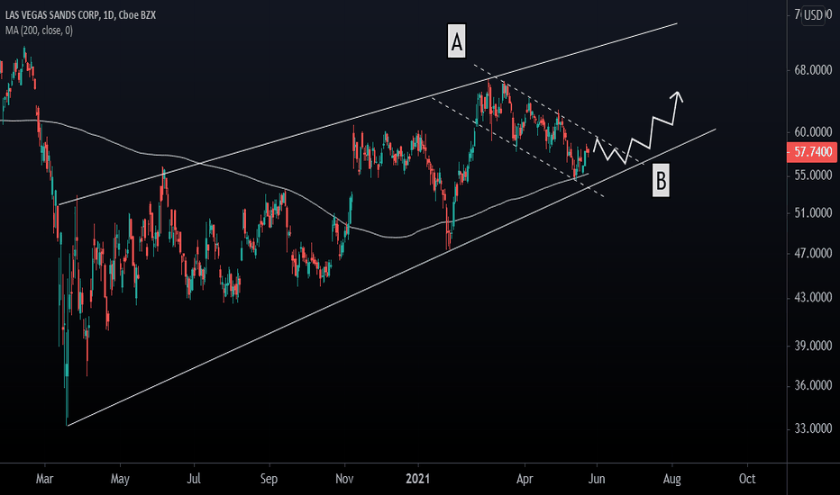Select the text annotation labeled B
The height and width of the screenshot is (495, 840).
[x=661, y=180]
